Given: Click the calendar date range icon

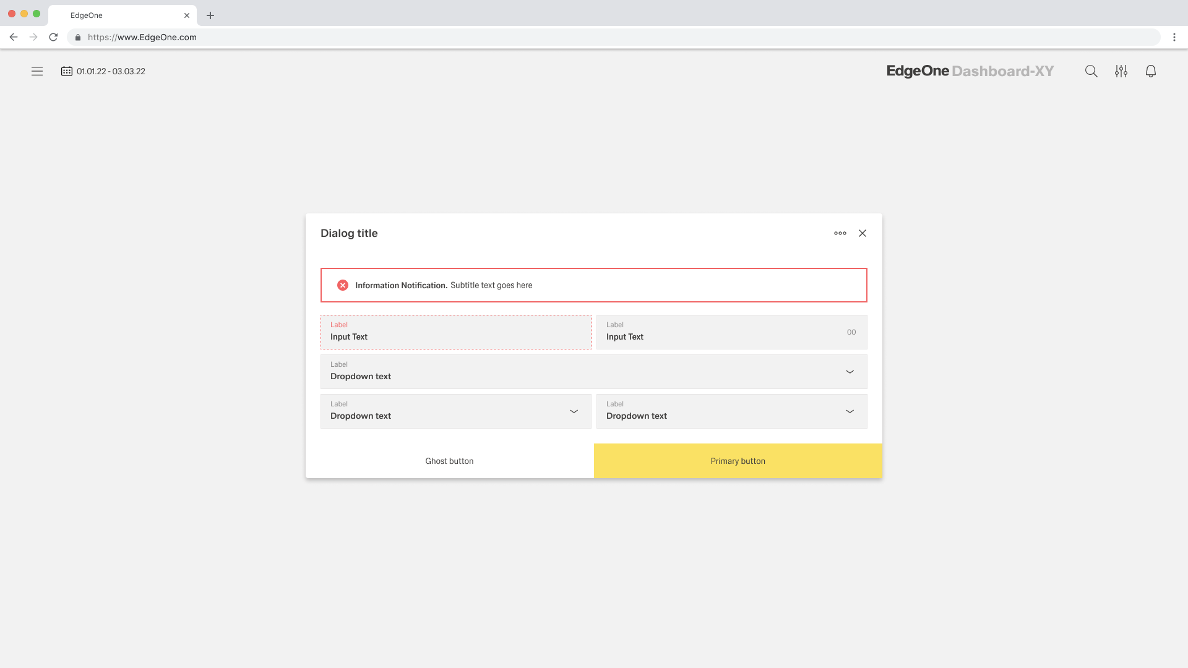Looking at the screenshot, I should [x=67, y=71].
